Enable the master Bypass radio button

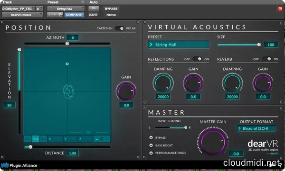151,138
